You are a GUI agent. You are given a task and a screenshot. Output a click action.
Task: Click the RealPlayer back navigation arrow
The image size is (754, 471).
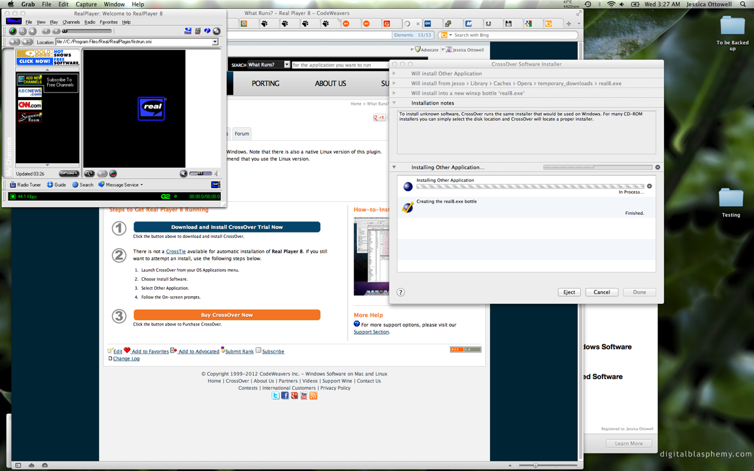pyautogui.click(x=14, y=42)
